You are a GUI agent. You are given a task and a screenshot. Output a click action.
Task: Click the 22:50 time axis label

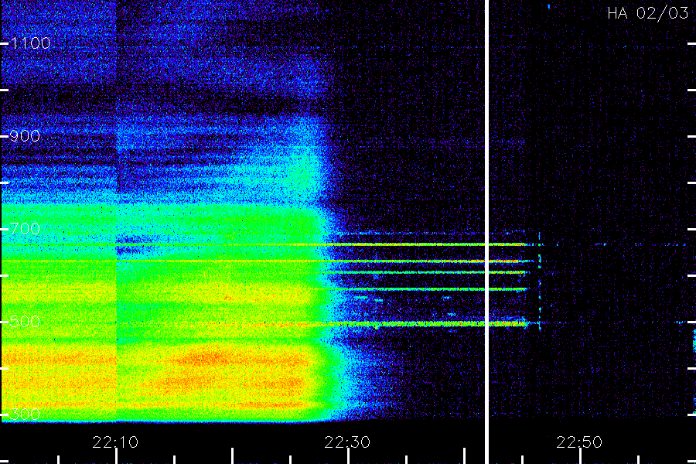[579, 442]
